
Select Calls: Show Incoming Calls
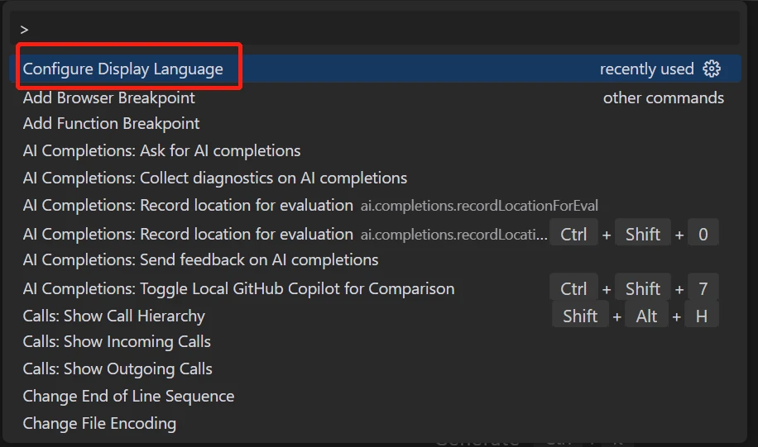click(x=118, y=341)
